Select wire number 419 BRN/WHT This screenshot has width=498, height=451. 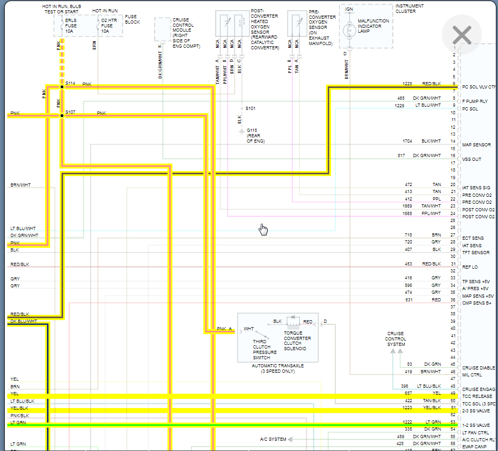(x=422, y=372)
